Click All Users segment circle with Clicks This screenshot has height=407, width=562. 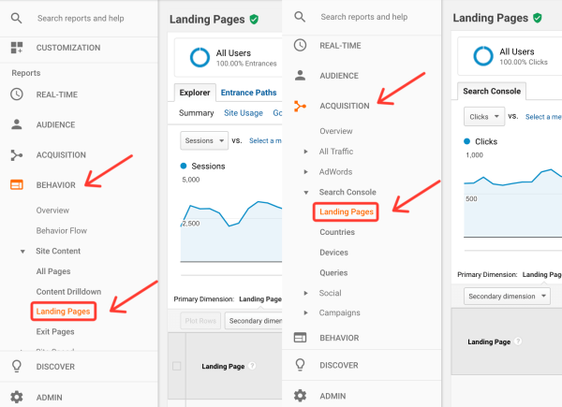[483, 56]
